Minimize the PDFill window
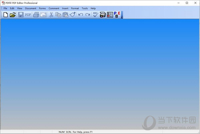The height and width of the screenshot is (134, 200). [x=179, y=3]
